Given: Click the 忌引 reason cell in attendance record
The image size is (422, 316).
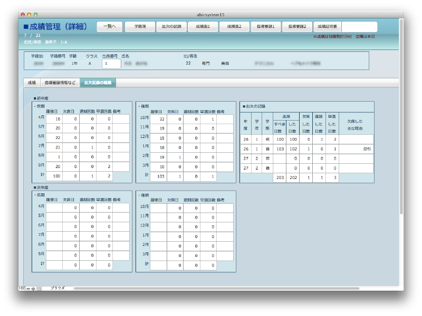Looking at the screenshot, I should click(356, 149).
